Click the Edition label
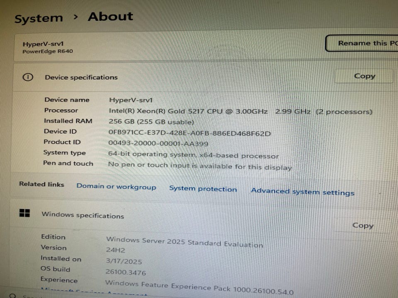 point(53,237)
